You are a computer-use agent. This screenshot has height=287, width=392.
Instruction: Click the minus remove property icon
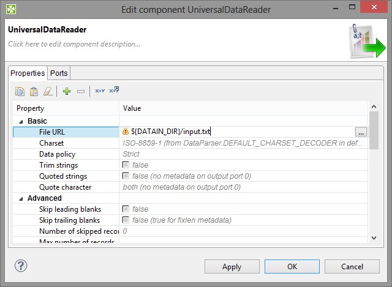pyautogui.click(x=81, y=91)
